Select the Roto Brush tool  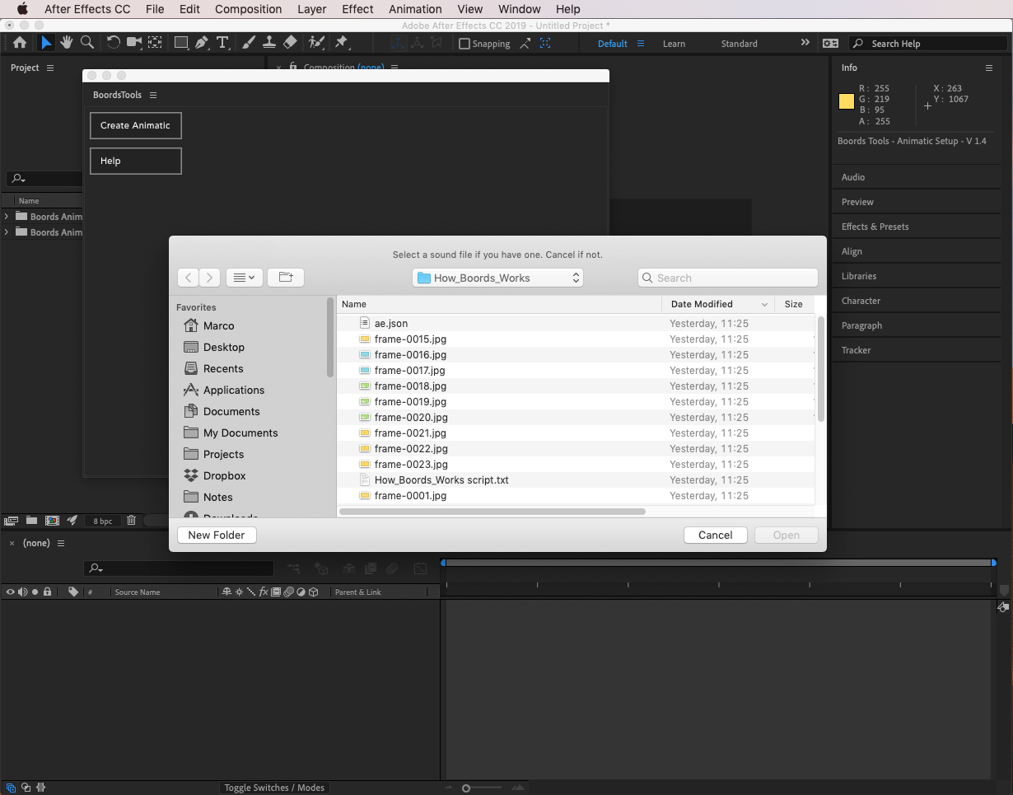[x=316, y=43]
